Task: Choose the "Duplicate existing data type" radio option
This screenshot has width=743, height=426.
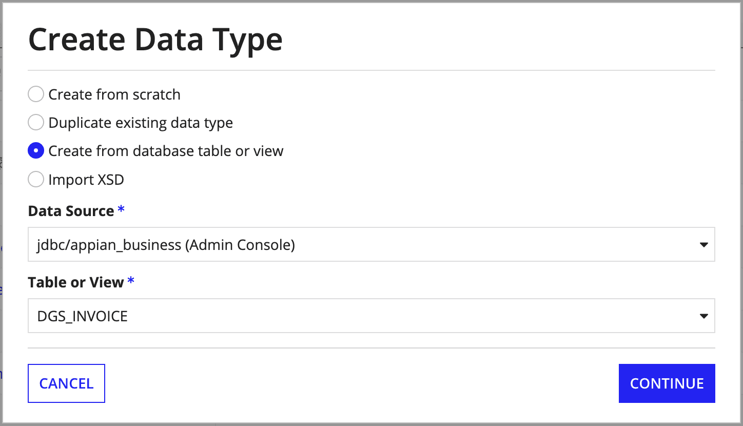Action: [36, 123]
